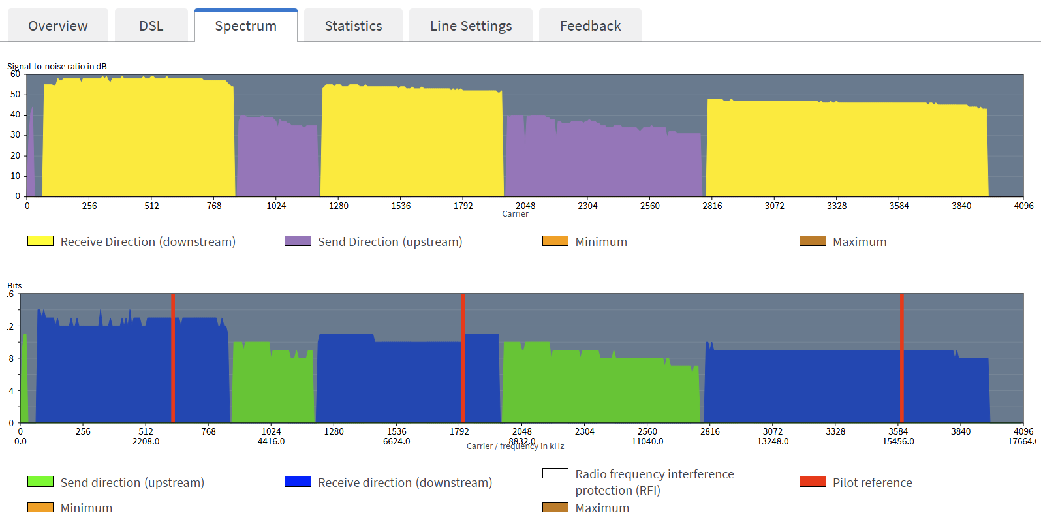Click the SNR chart Minimum orange swatch
Viewport: 1041px width, 528px height.
[x=555, y=241]
